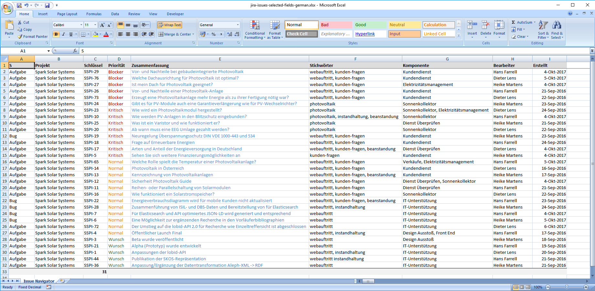Click the red Font Color swatch button
This screenshot has width=595, height=291.
point(106,34)
